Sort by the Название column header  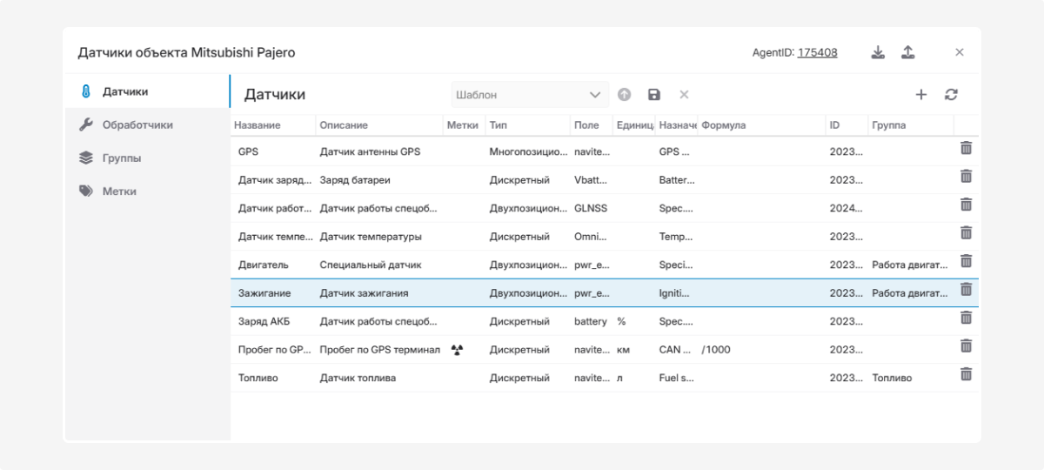(x=258, y=125)
